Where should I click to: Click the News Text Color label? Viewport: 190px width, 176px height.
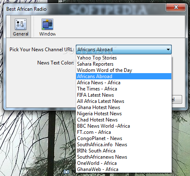click(x=56, y=63)
